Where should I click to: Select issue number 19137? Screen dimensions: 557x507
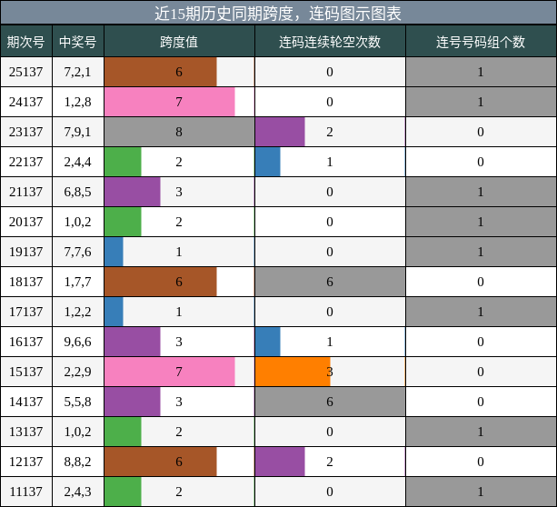[26, 252]
